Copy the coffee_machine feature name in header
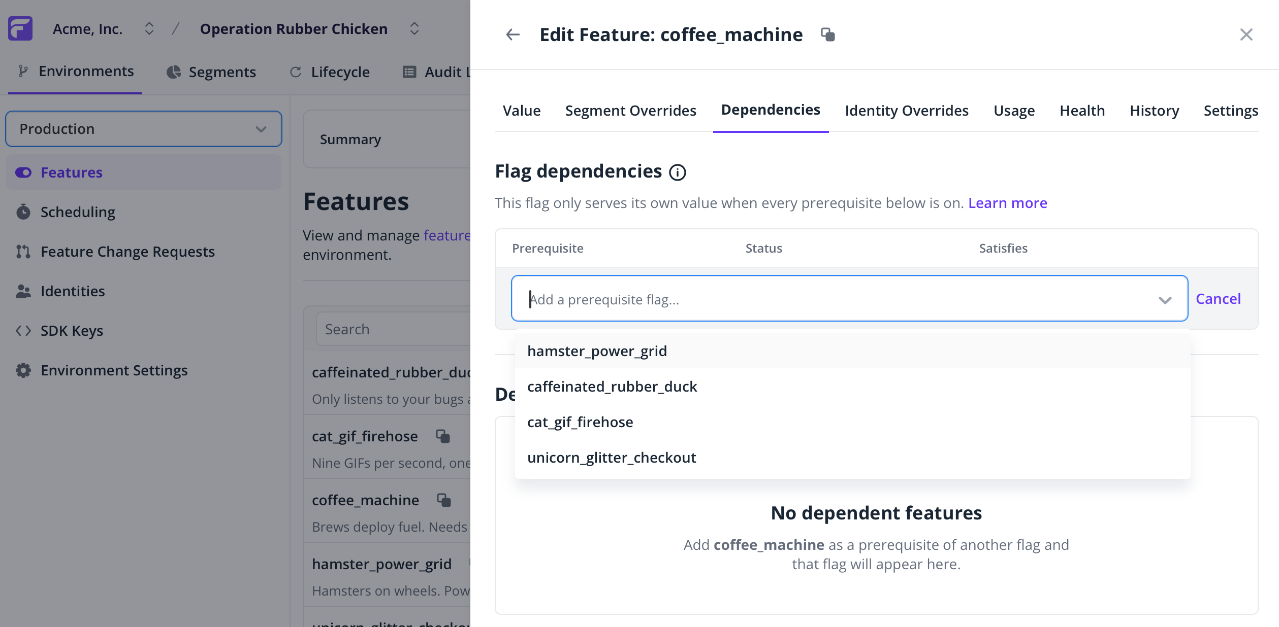 point(828,34)
